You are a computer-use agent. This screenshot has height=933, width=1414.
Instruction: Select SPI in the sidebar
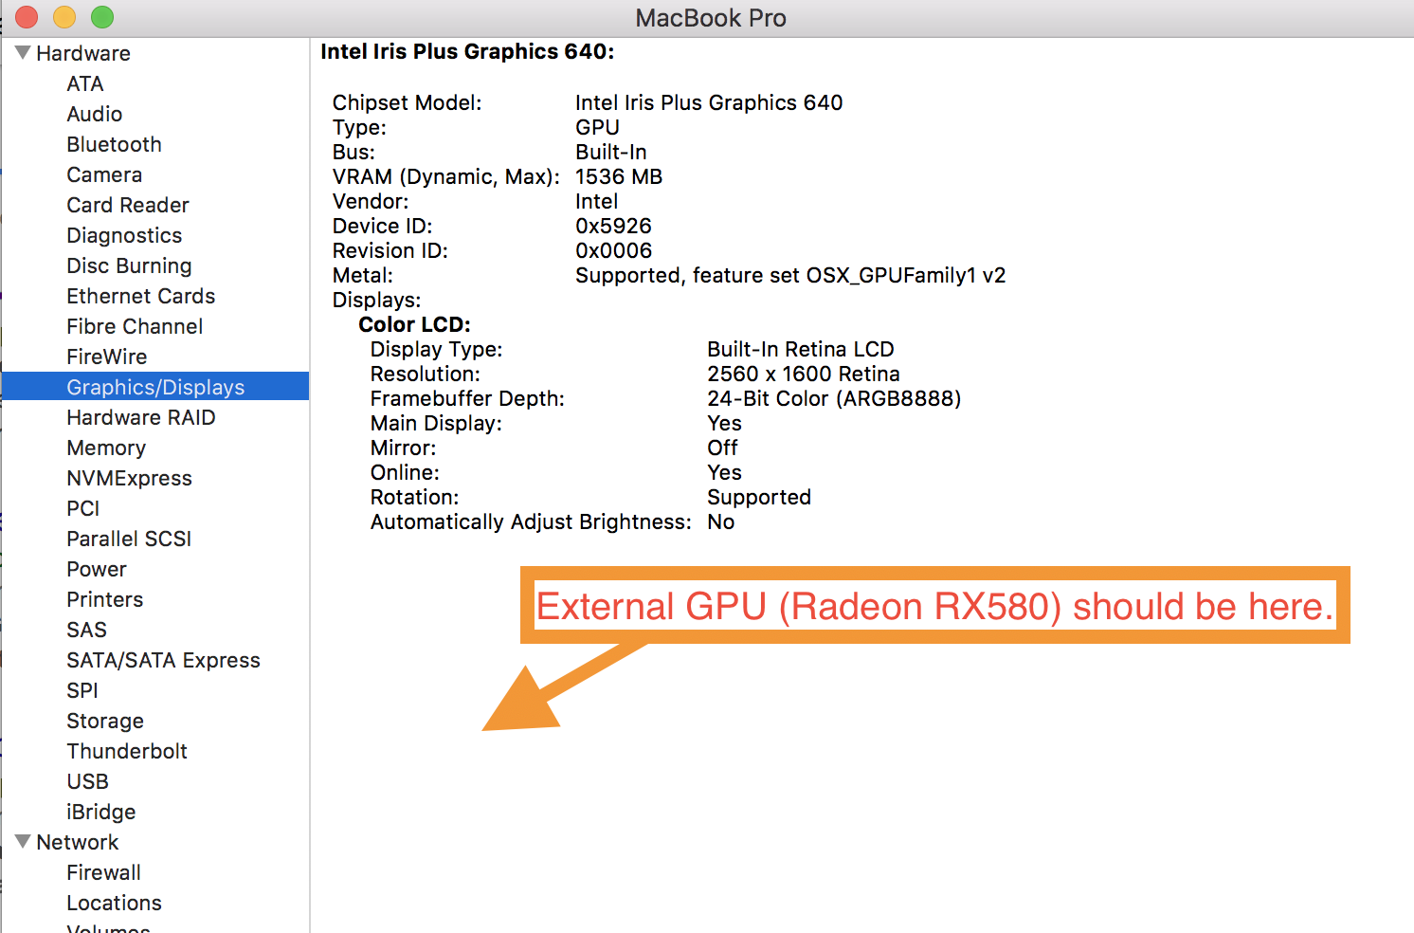(x=82, y=690)
